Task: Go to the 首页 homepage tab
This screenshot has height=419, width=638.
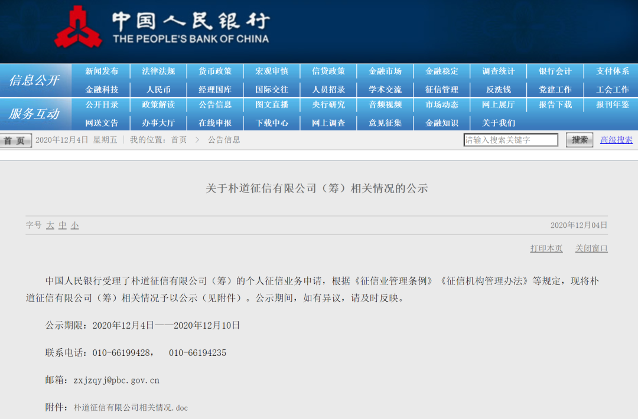Action: point(16,140)
